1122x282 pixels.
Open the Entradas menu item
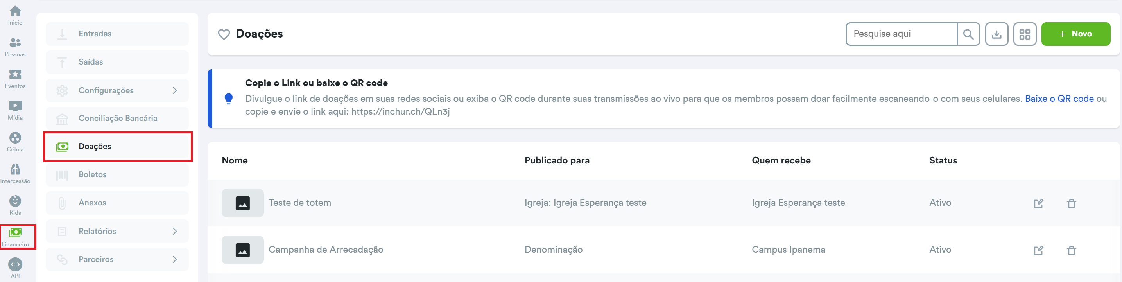[95, 34]
